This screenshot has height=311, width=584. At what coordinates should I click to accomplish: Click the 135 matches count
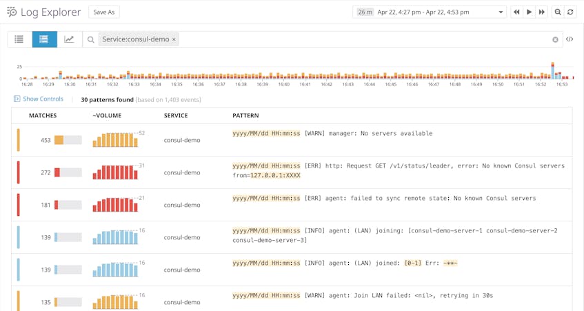pyautogui.click(x=46, y=302)
